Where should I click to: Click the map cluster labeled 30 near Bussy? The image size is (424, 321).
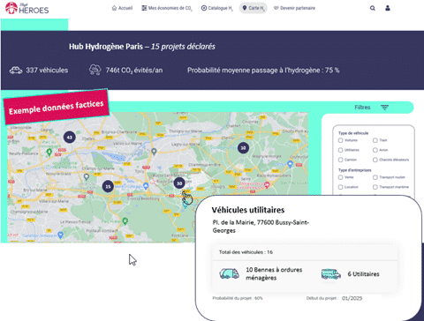[x=179, y=183]
